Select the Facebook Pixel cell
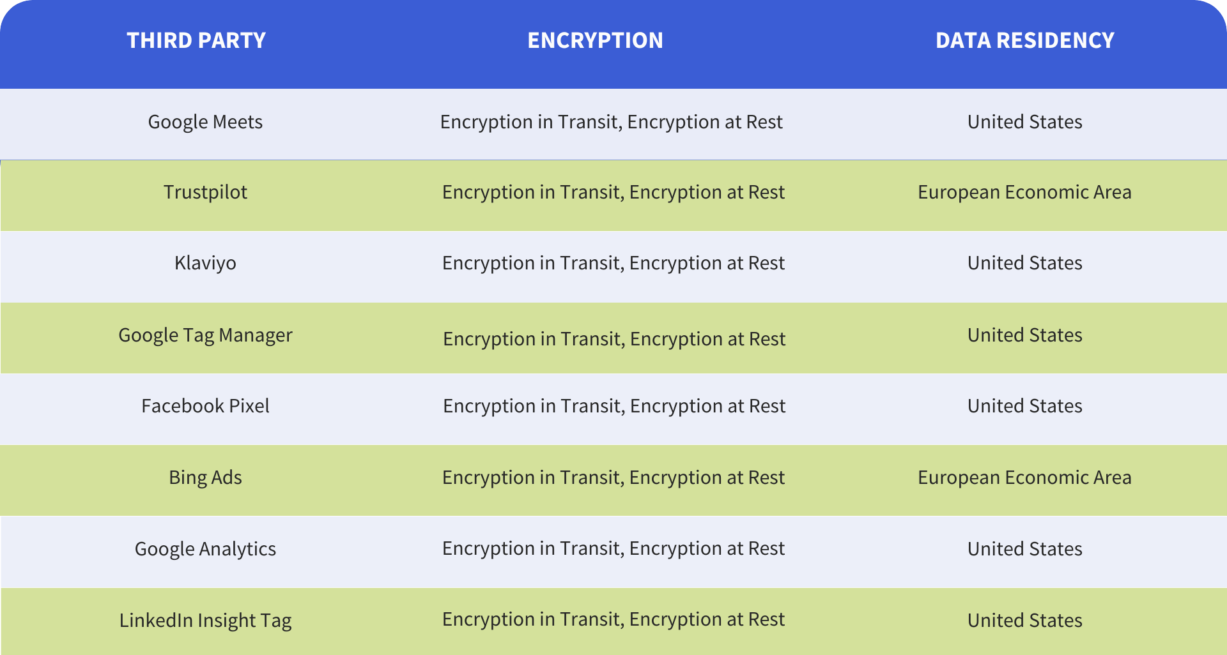This screenshot has height=655, width=1227. 205,406
